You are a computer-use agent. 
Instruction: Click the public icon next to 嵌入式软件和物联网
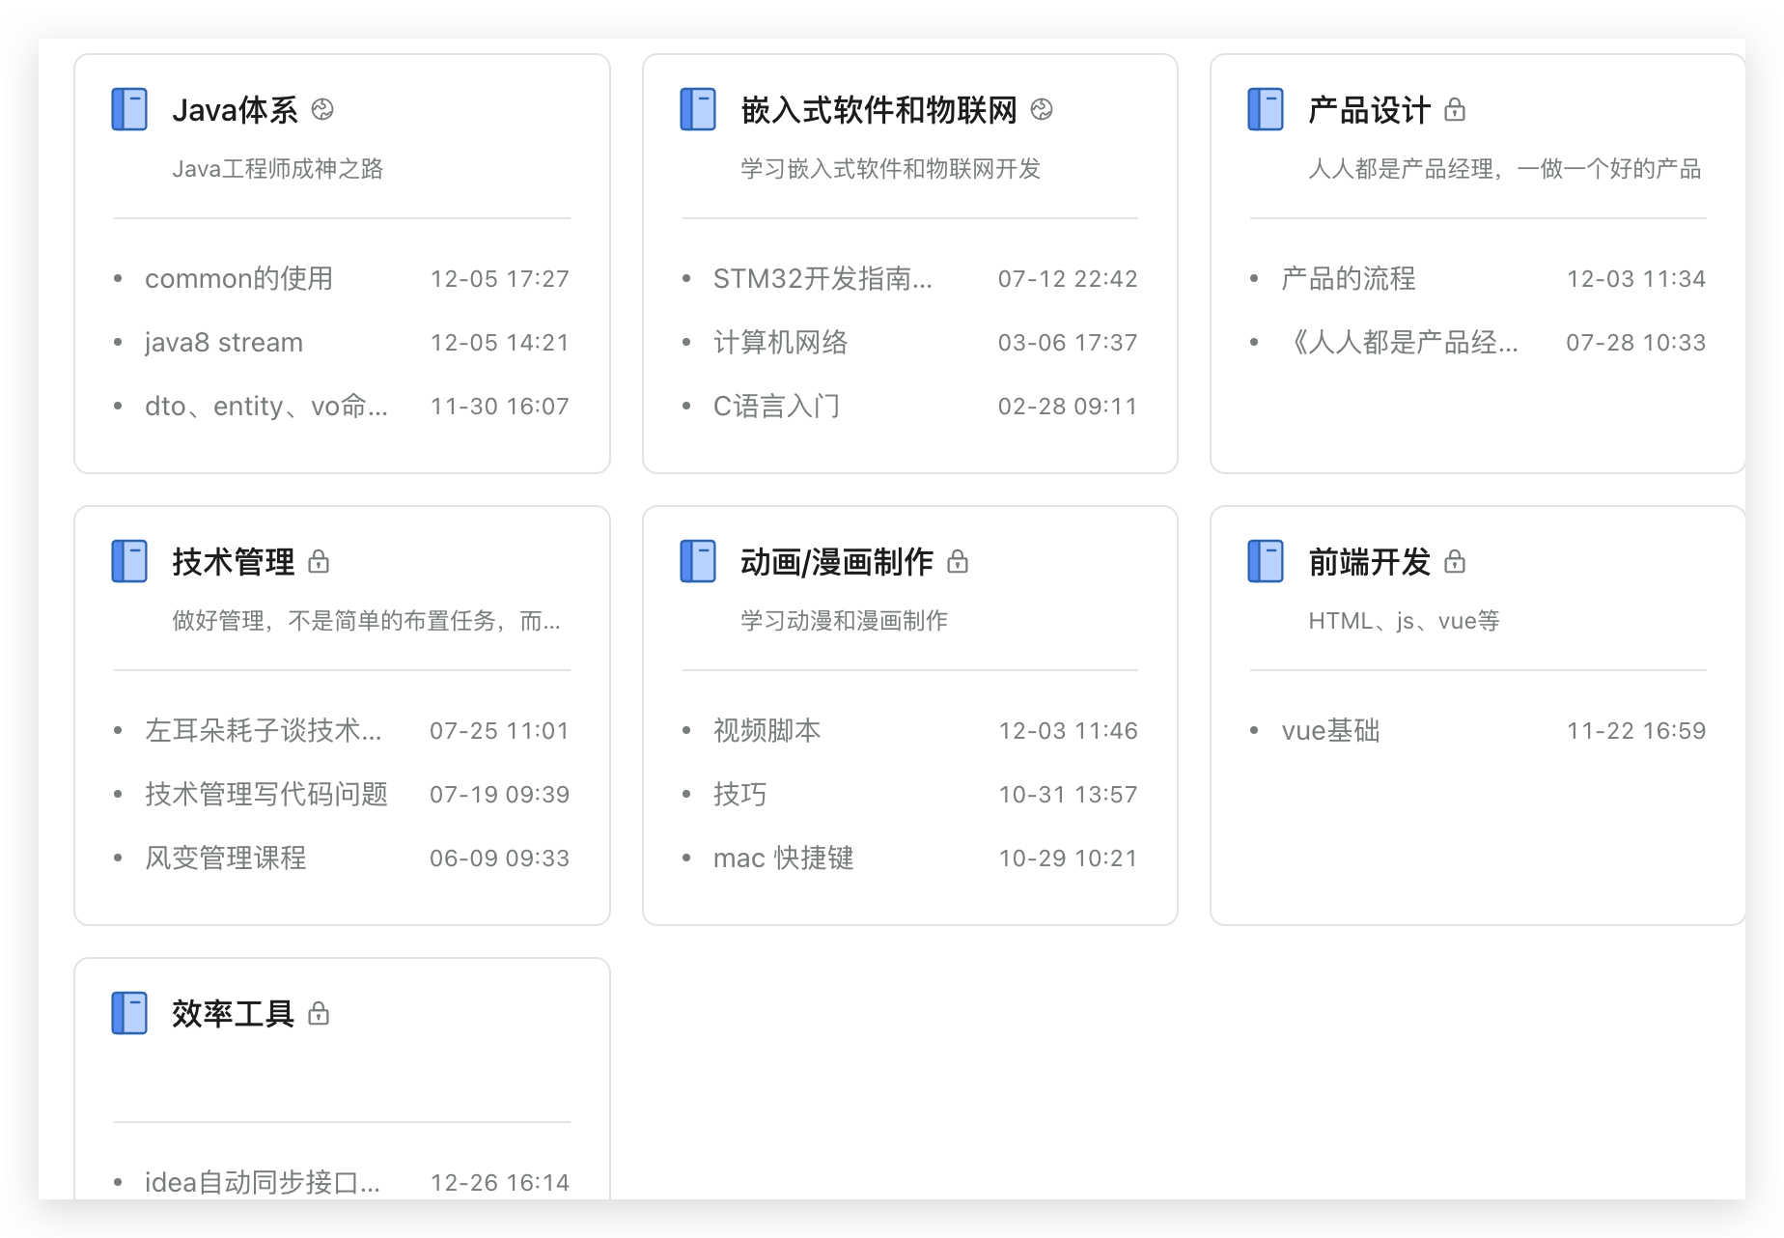(x=1042, y=109)
